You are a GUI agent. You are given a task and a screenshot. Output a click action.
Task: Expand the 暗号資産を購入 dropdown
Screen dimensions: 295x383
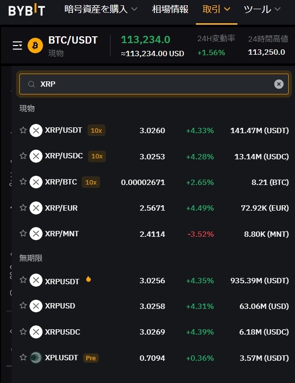tap(101, 9)
